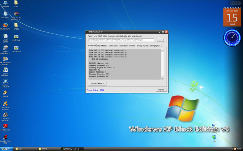The width and height of the screenshot is (243, 151).
Task: Launch VirtualDJ Home FREE shortcut
Action: pyautogui.click(x=5, y=139)
